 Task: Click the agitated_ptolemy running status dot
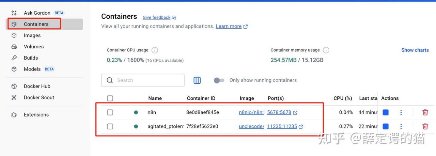tap(136, 126)
